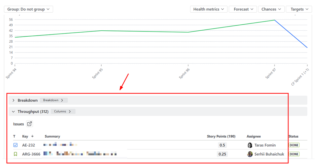Click the Serhii Buhaichuk assignee name
316x165 pixels.
click(x=269, y=154)
